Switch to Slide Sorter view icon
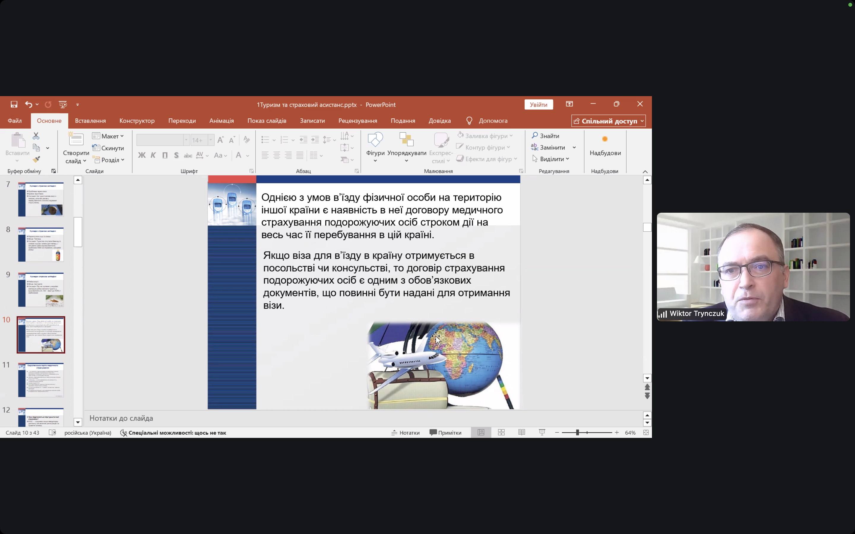Screen dimensions: 855x534 coord(501,432)
